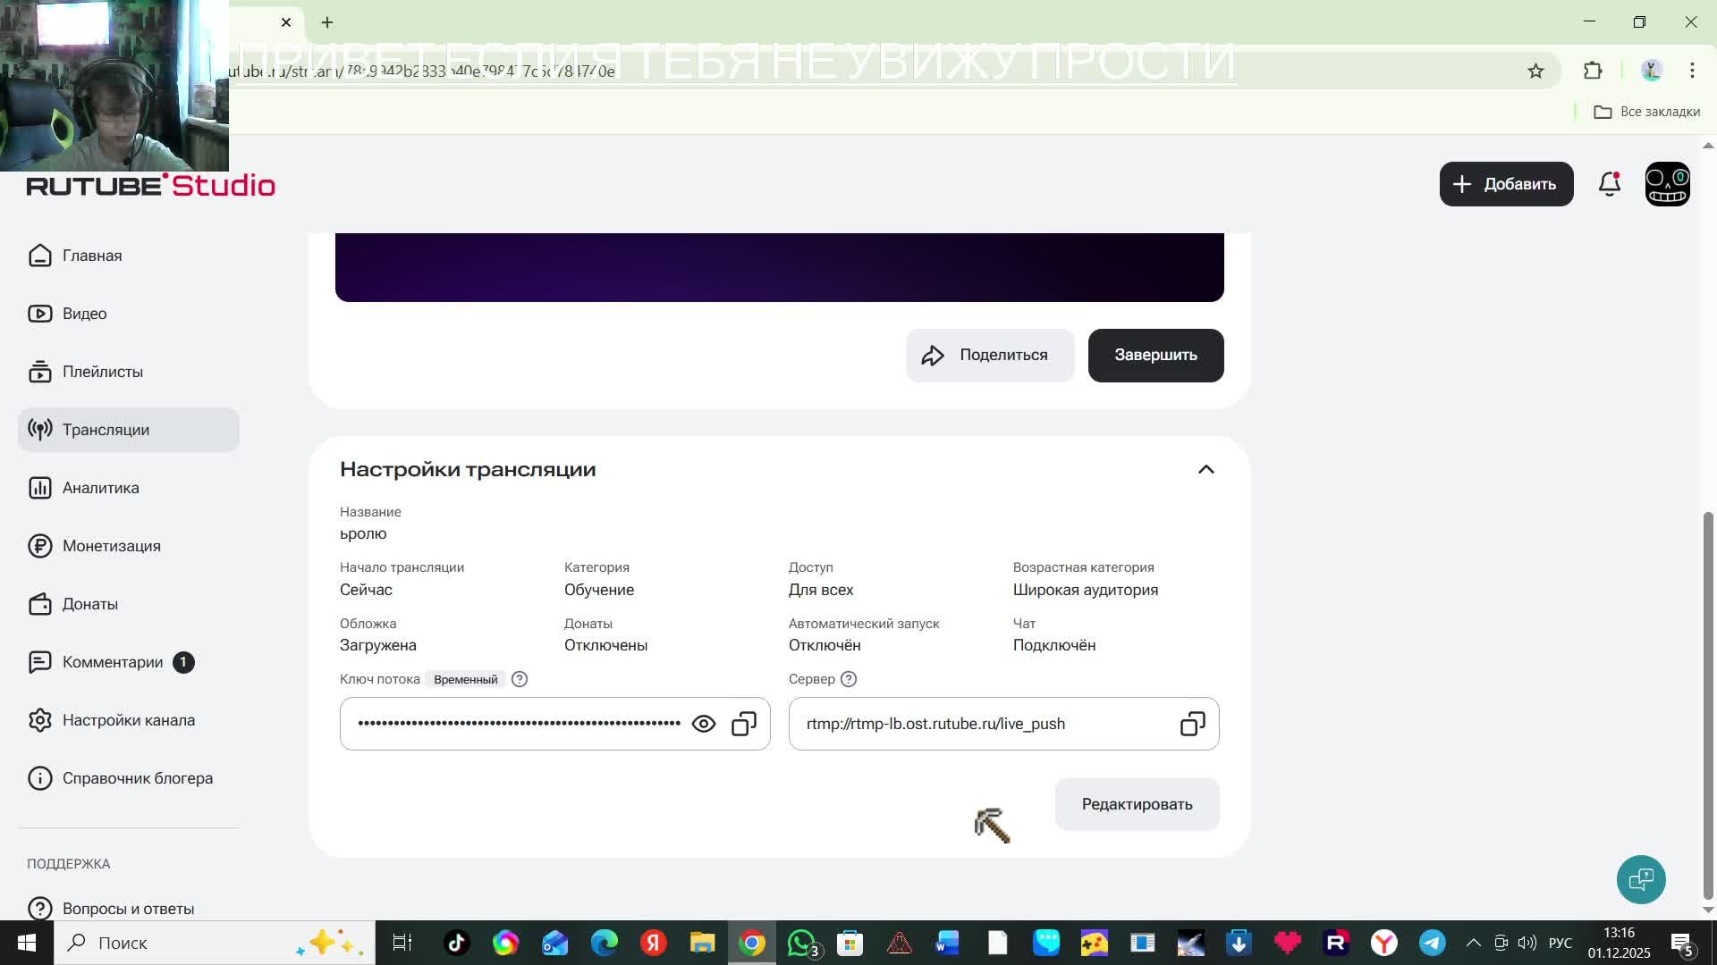Click the page vertical scrollbar thumb
The image size is (1717, 965).
(1708, 706)
